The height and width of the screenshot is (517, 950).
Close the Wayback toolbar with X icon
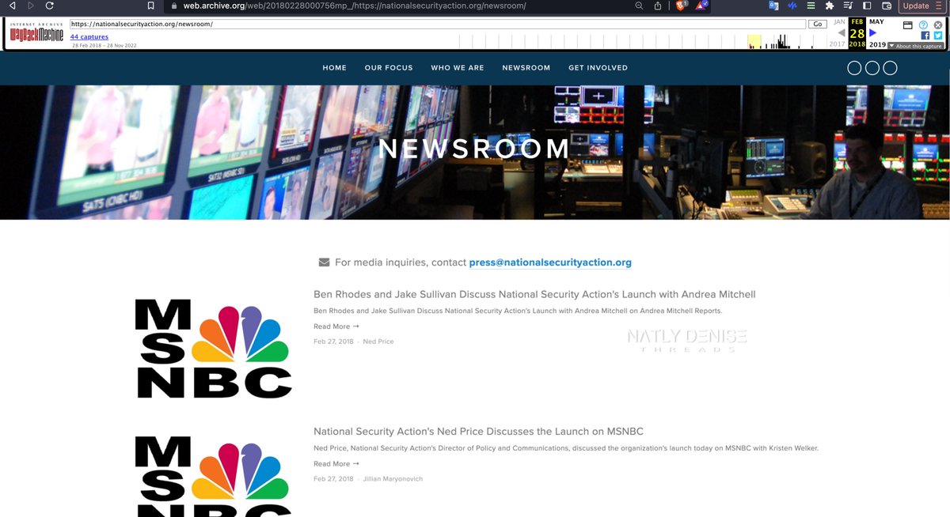tap(938, 25)
